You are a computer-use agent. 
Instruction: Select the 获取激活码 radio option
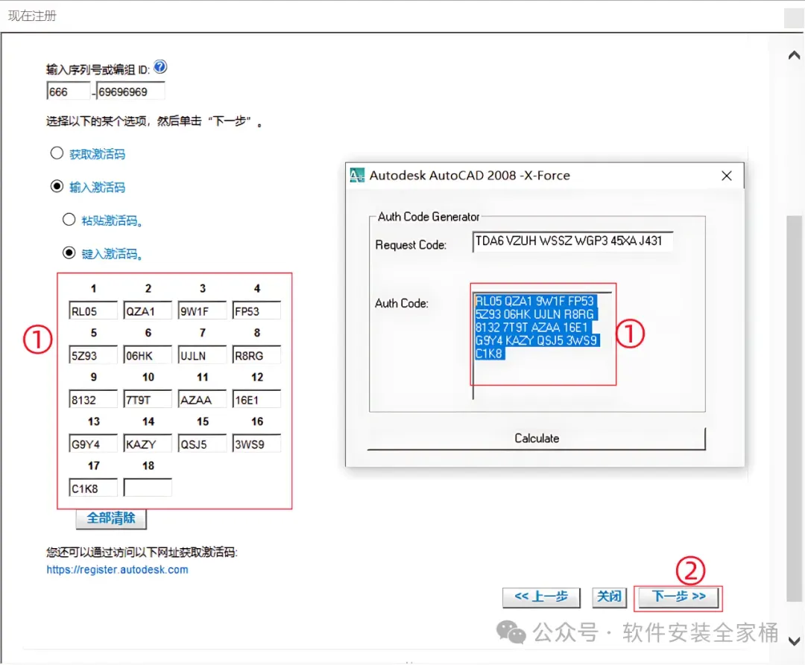coord(57,153)
